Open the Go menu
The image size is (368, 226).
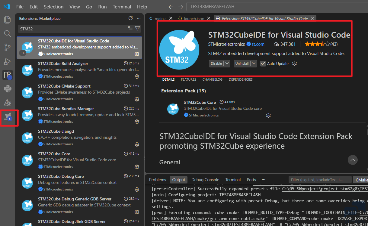[x=89, y=7]
